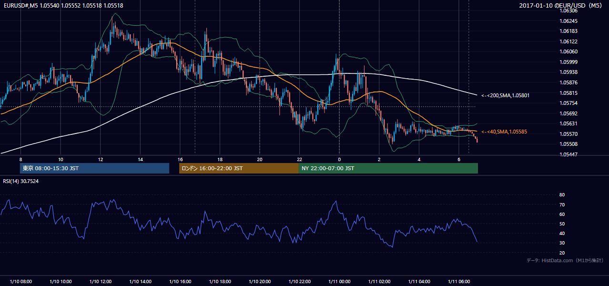The width and height of the screenshot is (609, 286).
Task: Click the 200 SMA label 1.05801
Action: 505,95
